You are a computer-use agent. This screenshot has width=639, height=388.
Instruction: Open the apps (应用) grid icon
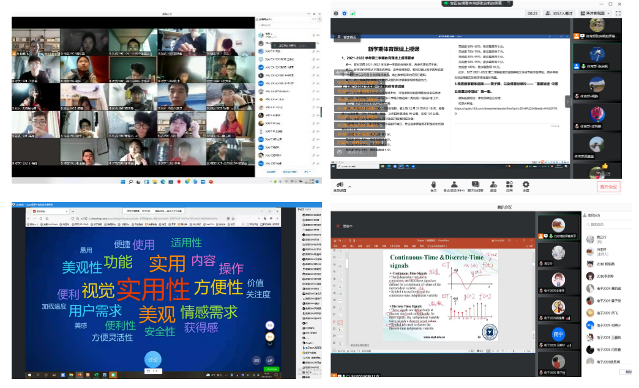pos(509,185)
